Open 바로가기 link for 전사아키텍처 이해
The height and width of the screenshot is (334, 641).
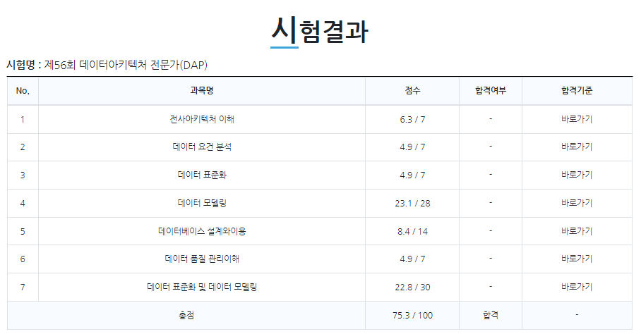coord(577,119)
